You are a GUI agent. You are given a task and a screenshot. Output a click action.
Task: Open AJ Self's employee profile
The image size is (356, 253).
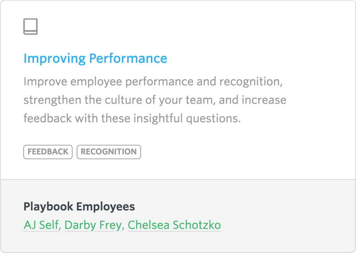pos(41,225)
